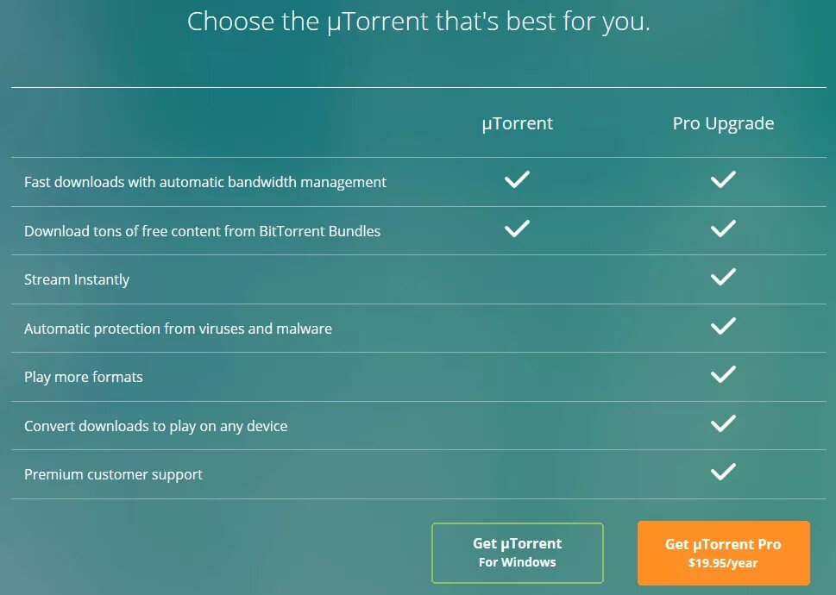The image size is (836, 595).
Task: Click the Premium customer support checkmark
Action: tap(723, 473)
